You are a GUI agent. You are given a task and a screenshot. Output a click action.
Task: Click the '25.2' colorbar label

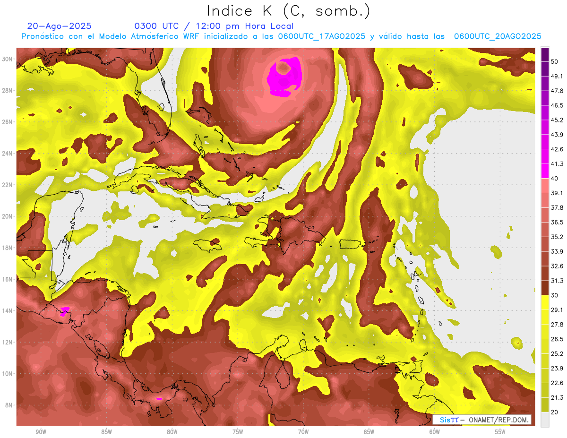coord(557,353)
